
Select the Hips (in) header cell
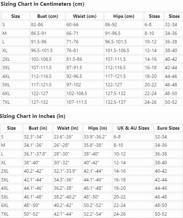tap(98, 128)
